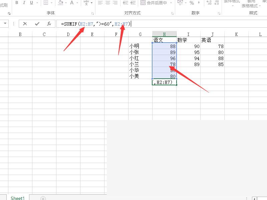The width and height of the screenshot is (267, 200).
Task: Increase decimal places icon
Action: click(209, 3)
